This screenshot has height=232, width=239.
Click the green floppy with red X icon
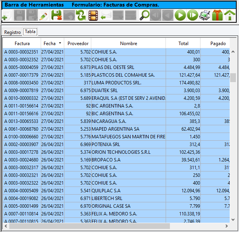(56, 15)
